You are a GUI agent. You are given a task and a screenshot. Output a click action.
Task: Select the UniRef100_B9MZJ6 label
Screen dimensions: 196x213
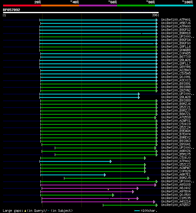tap(176, 104)
